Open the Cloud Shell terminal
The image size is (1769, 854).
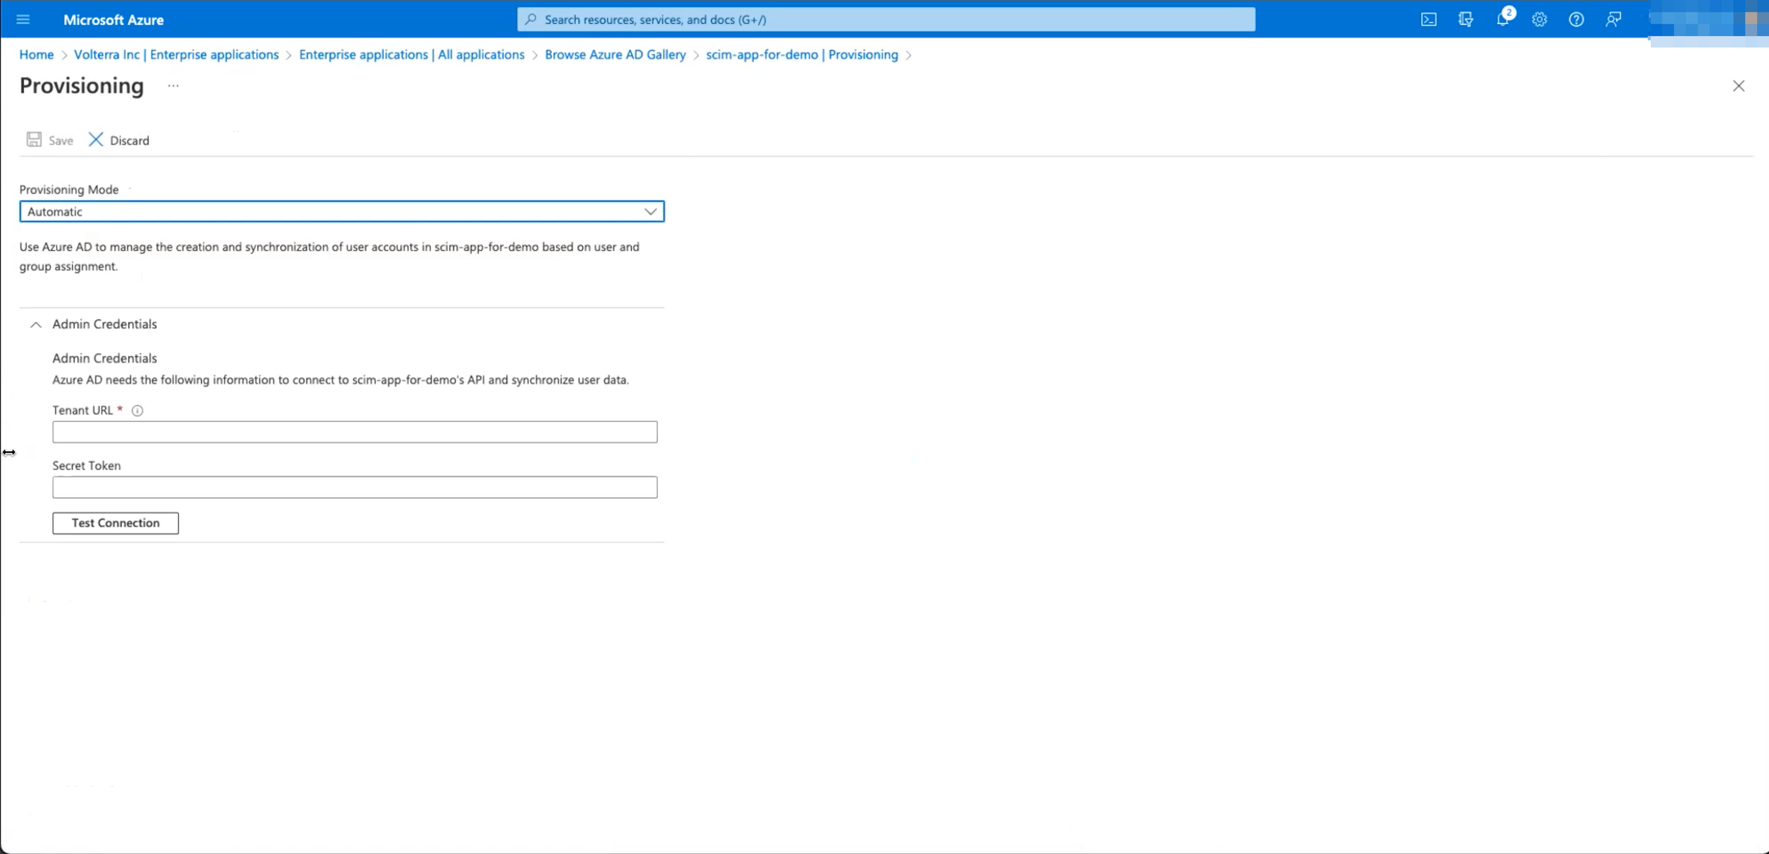pos(1429,19)
